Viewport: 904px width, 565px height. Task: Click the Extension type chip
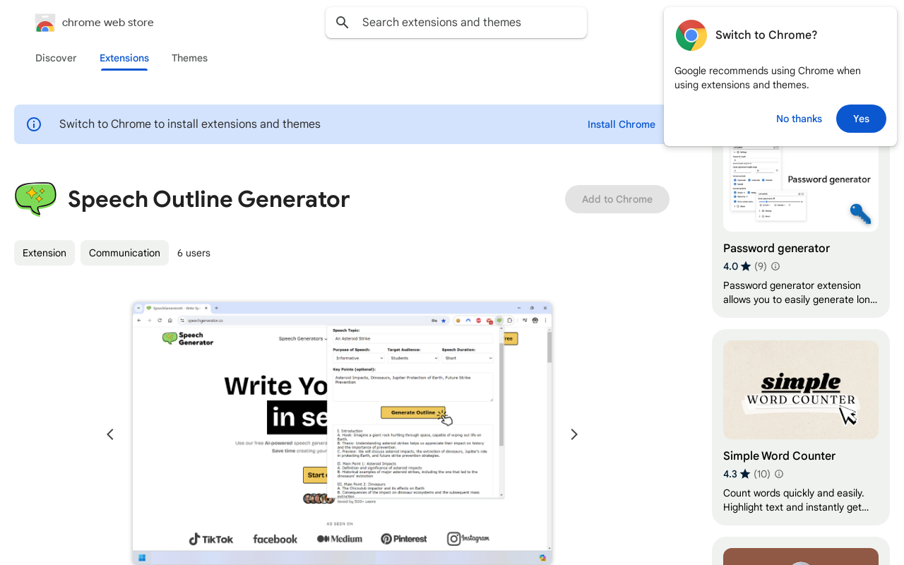[44, 253]
